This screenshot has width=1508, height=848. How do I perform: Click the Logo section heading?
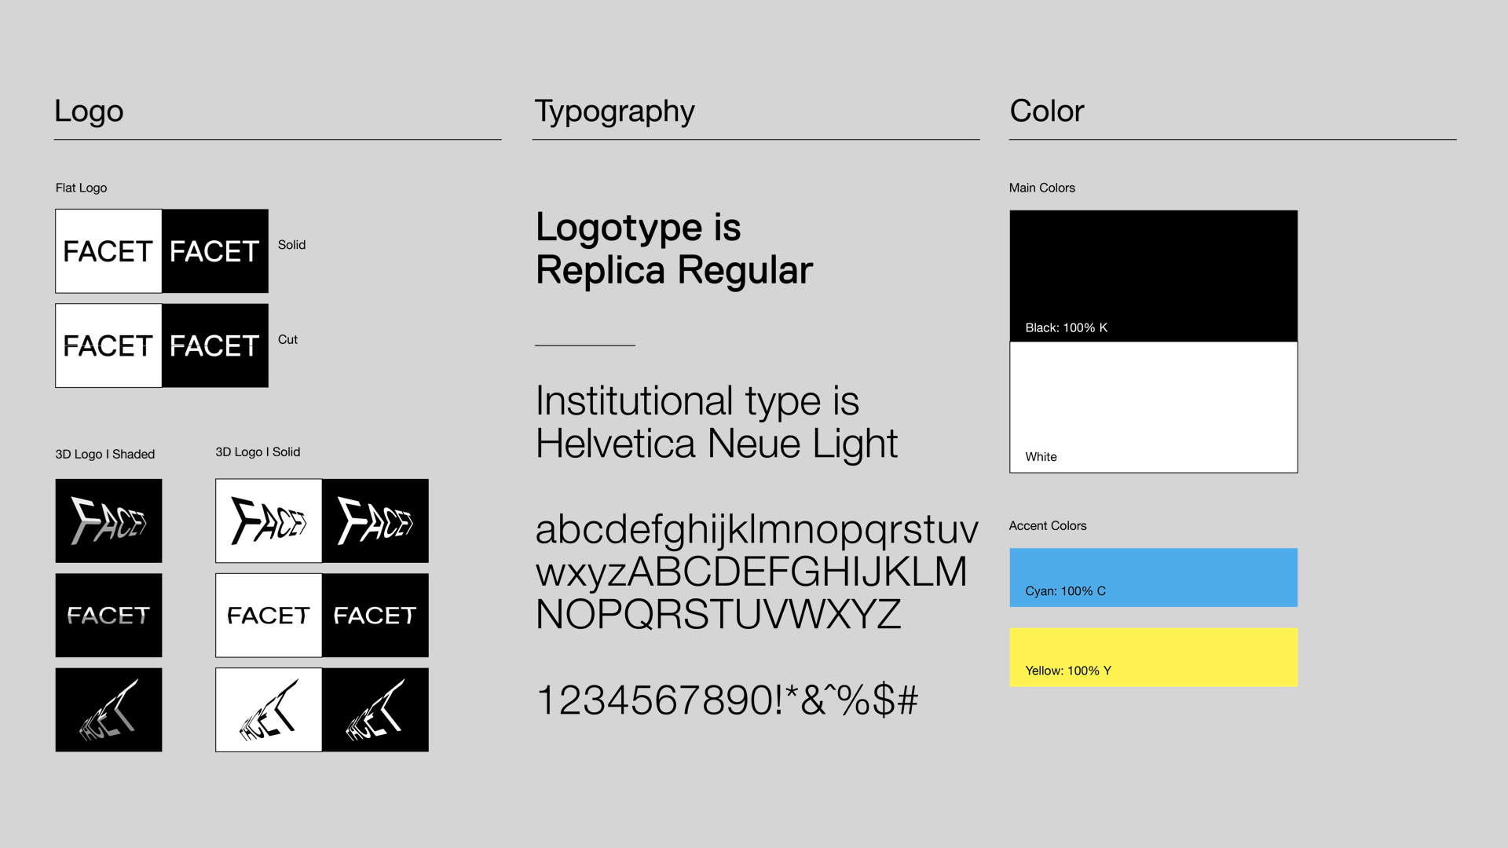point(89,111)
